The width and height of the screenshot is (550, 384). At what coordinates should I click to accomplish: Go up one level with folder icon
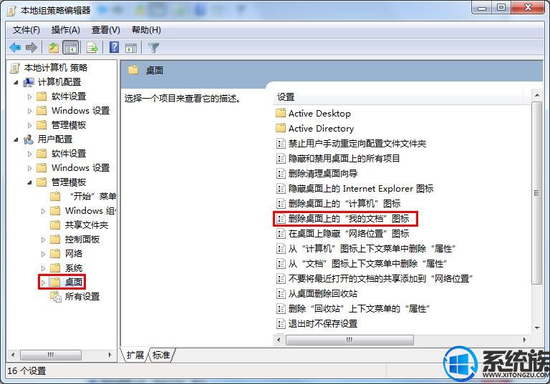[x=53, y=47]
